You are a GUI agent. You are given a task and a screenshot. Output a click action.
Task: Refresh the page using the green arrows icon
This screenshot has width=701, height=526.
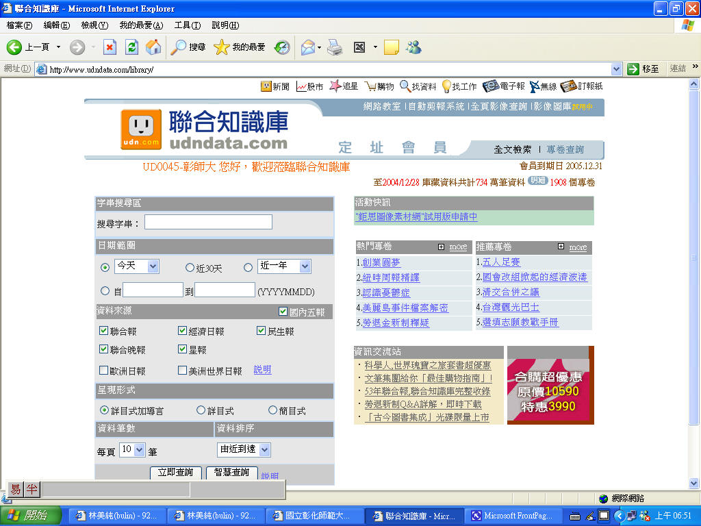coord(131,47)
